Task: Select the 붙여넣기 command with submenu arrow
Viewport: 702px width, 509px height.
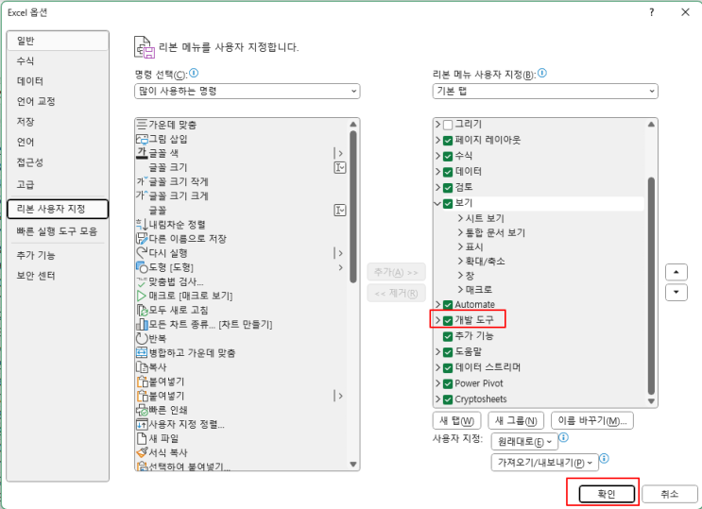Action: (242, 396)
